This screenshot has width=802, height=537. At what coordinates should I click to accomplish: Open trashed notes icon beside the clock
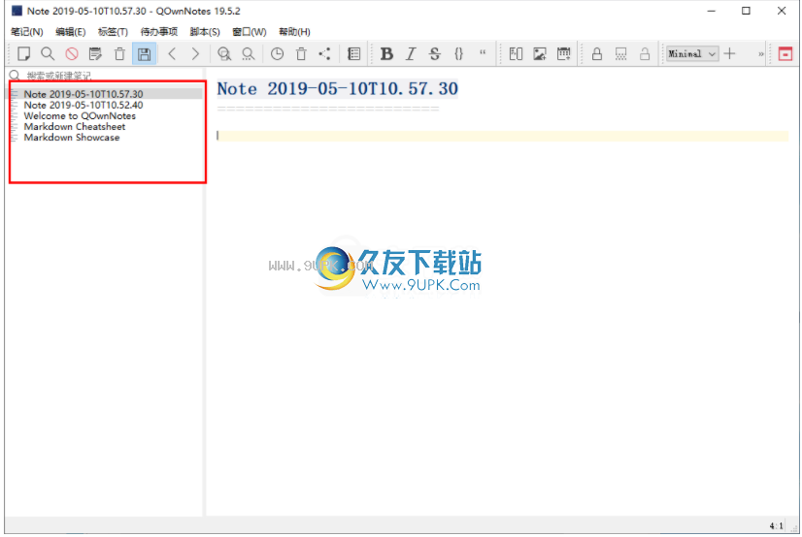tap(301, 53)
